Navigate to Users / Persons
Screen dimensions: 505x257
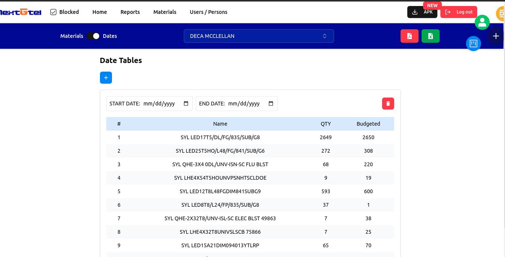tap(209, 12)
